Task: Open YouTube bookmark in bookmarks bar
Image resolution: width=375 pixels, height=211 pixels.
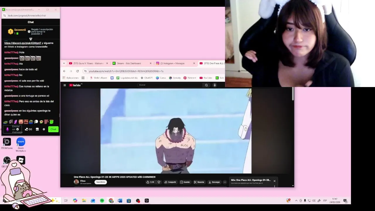Action: coord(206,78)
